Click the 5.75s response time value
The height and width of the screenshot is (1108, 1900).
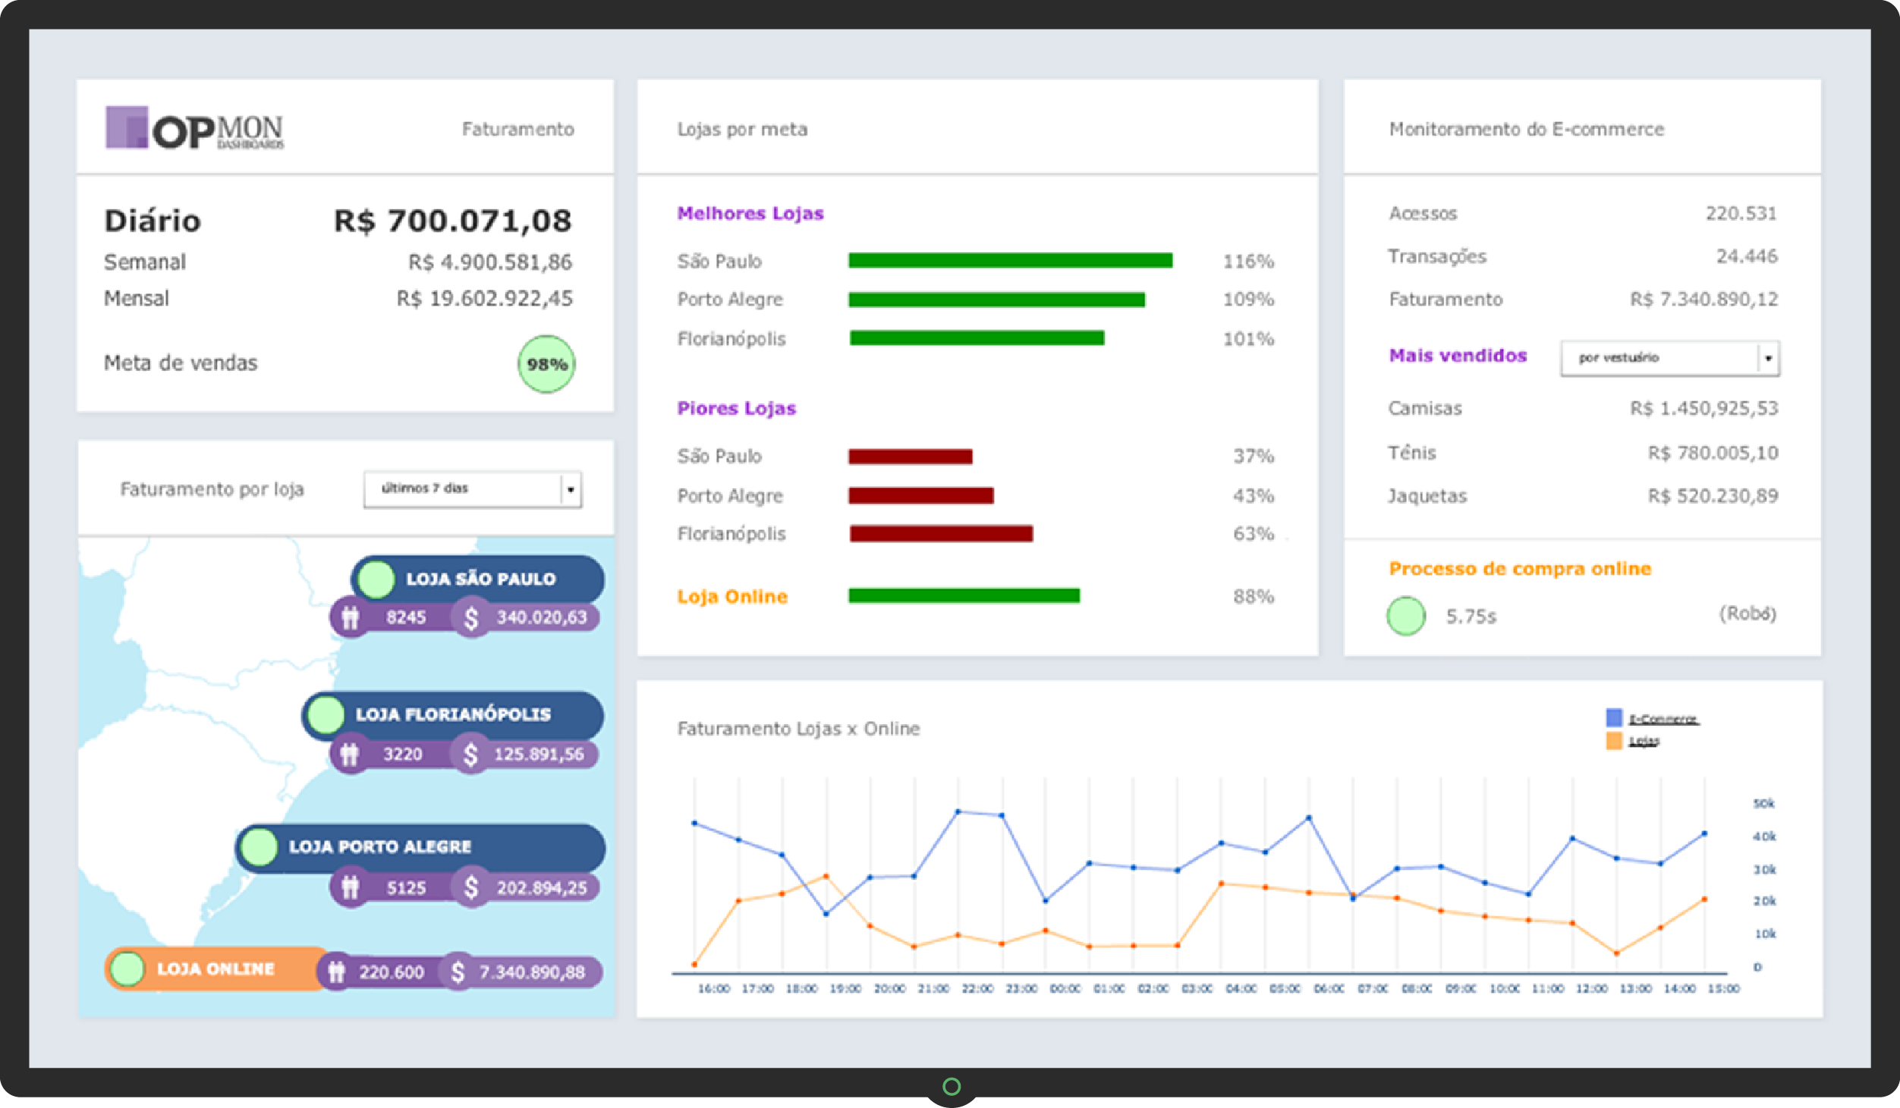[x=1471, y=617]
